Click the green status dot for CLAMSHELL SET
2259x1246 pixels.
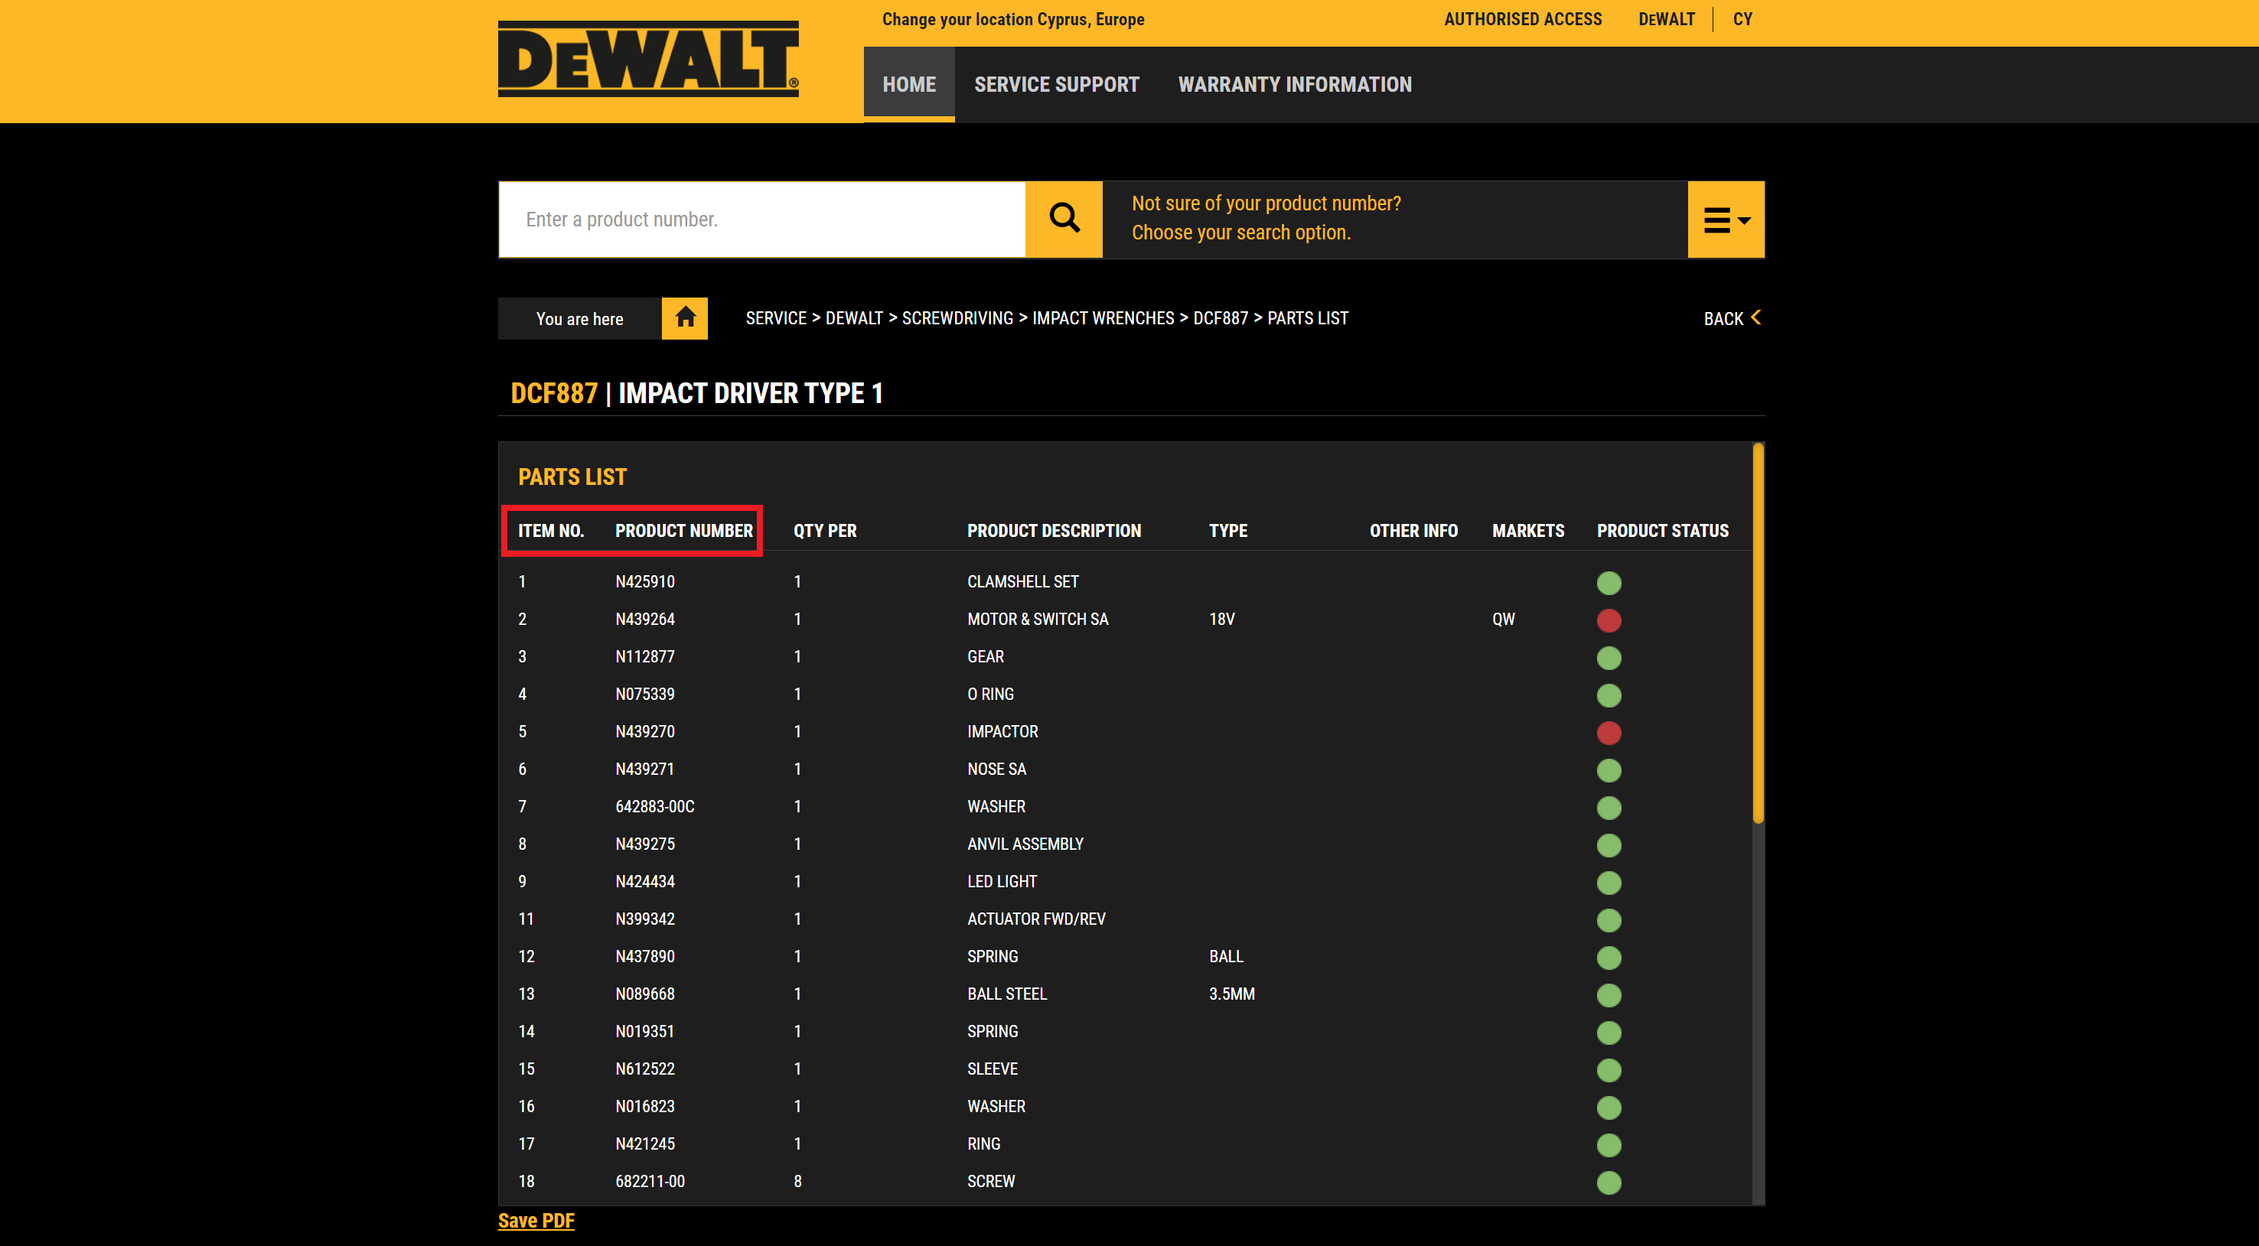(x=1609, y=583)
